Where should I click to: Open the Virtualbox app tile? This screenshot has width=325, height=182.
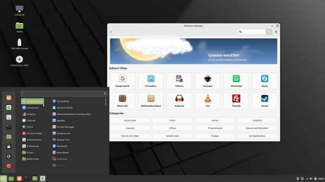click(151, 80)
